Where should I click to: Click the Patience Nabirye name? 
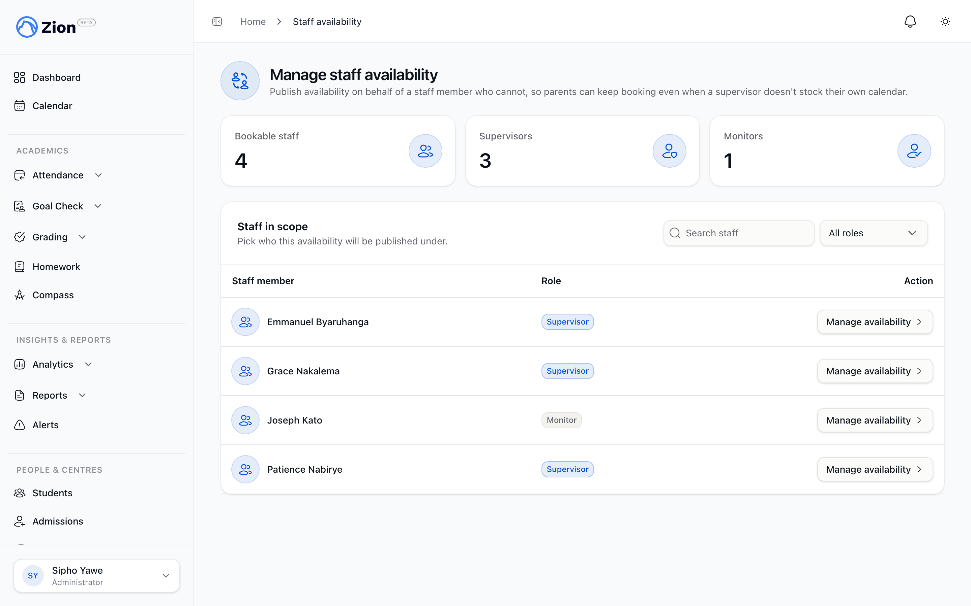[x=304, y=469]
